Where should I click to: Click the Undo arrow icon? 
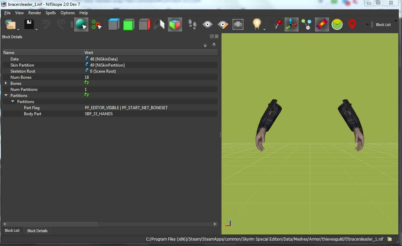(46, 24)
